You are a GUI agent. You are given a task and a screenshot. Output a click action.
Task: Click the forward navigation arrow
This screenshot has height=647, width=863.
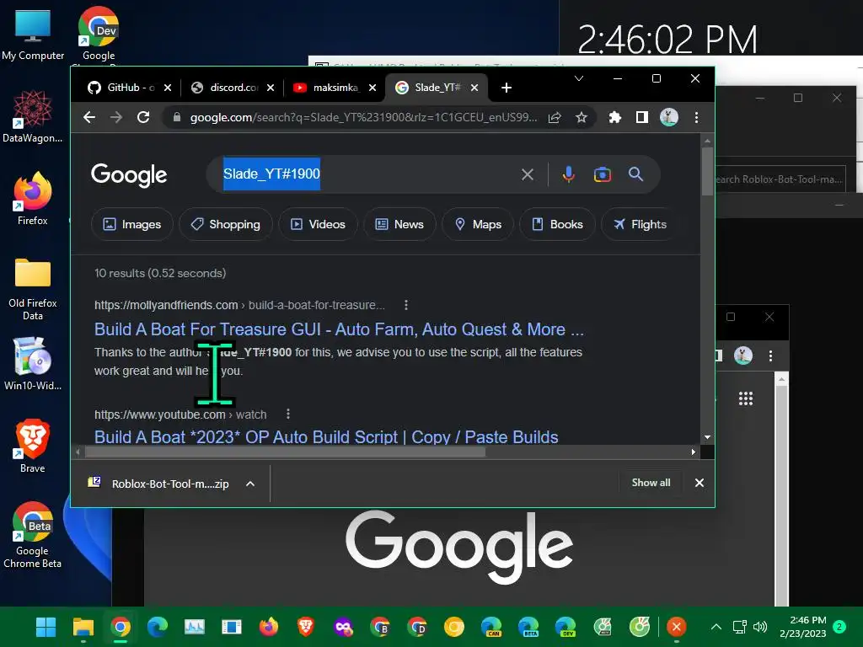click(116, 117)
